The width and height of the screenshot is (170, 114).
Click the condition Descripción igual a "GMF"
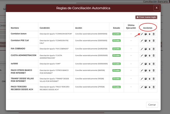tap(50, 64)
